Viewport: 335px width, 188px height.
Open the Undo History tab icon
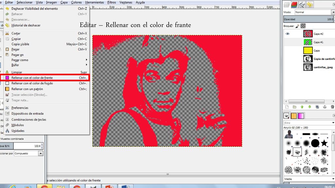(x=309, y=5)
